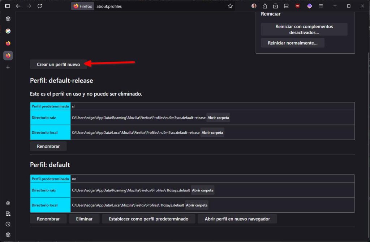Switch to the first Firefox sidebar tab
Image resolution: width=370 pixels, height=242 pixels.
(8, 43)
